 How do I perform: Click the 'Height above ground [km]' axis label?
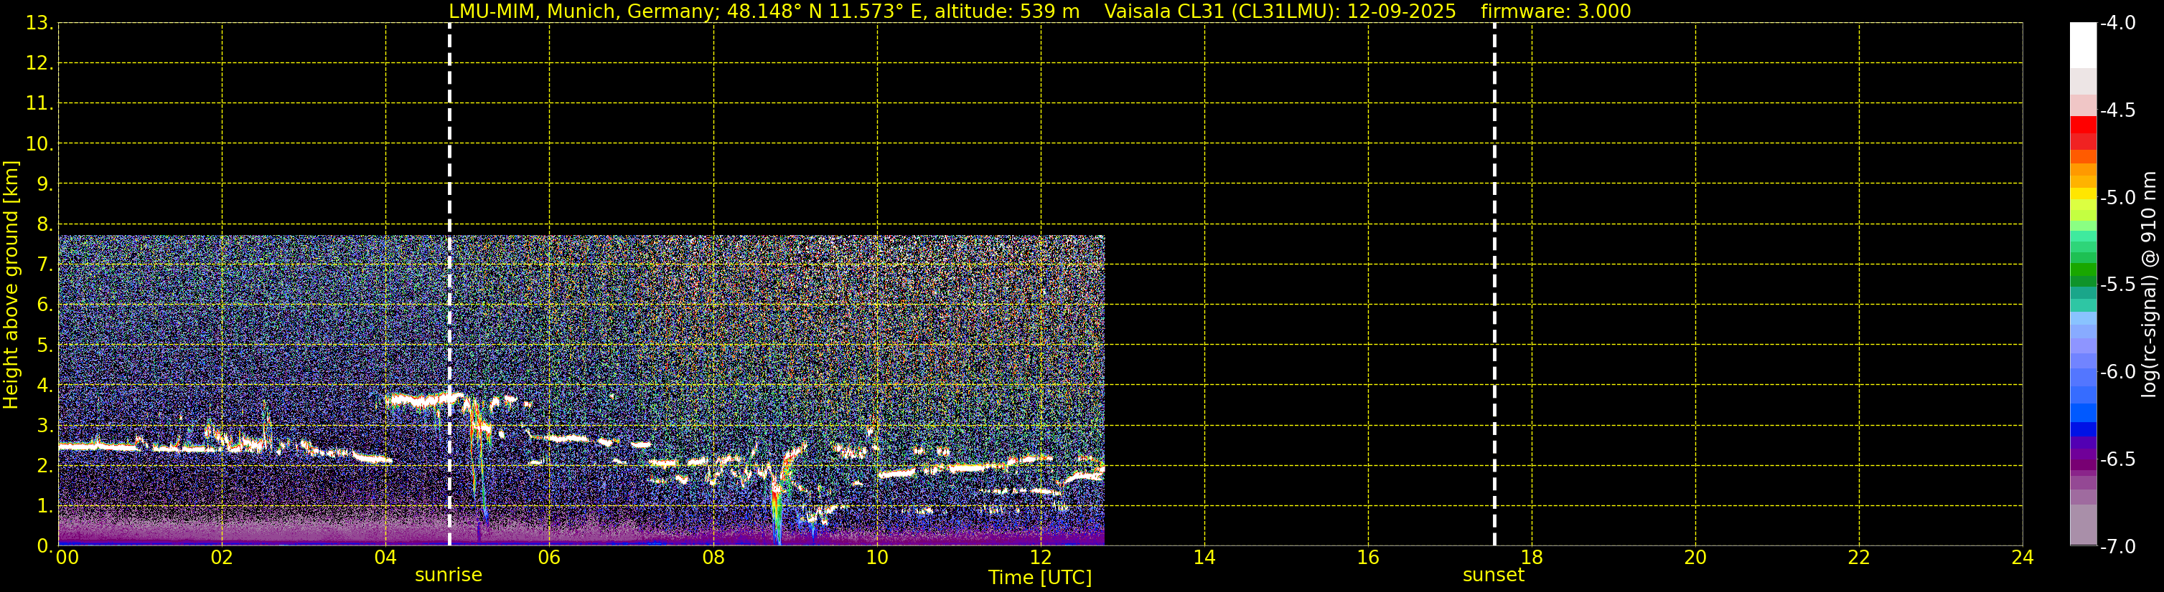11,285
